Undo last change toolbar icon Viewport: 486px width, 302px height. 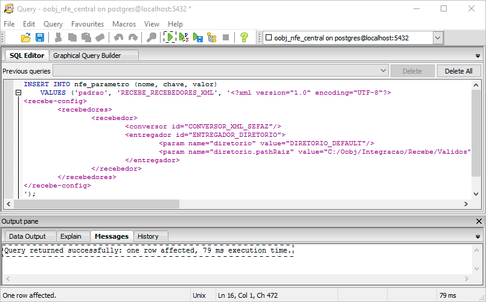coord(118,38)
